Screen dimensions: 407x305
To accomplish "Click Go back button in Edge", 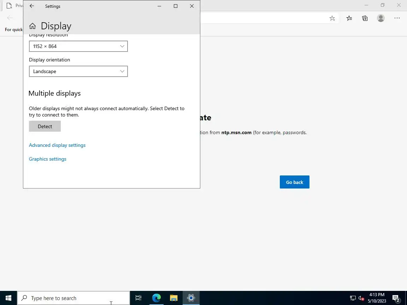I will pos(295,182).
